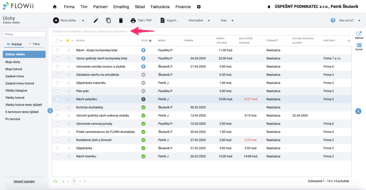Open notifications bell
Viewport: 366px width, 190px height.
[269, 7]
